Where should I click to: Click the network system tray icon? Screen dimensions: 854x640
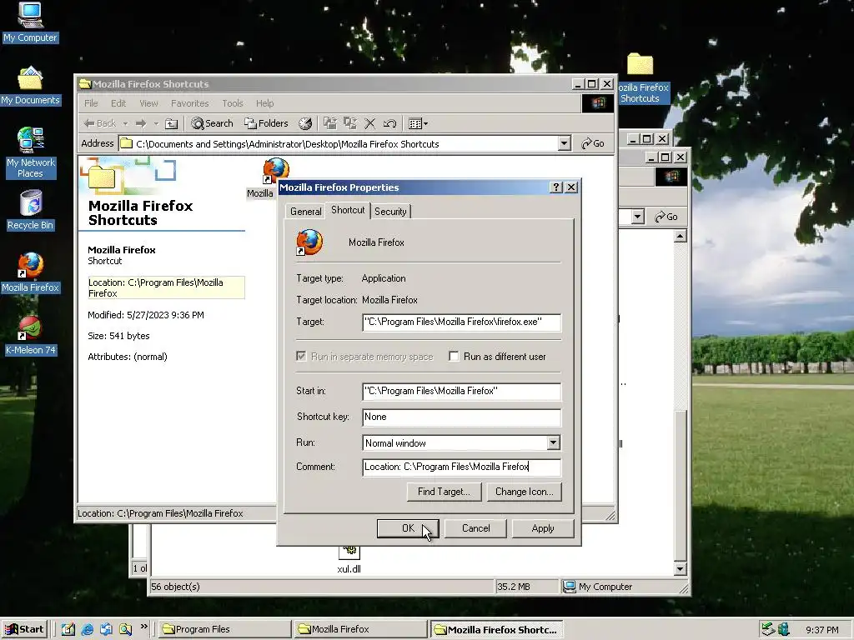pyautogui.click(x=767, y=629)
